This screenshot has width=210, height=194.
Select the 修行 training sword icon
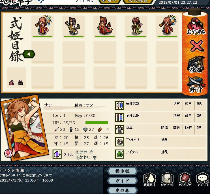coord(196,84)
